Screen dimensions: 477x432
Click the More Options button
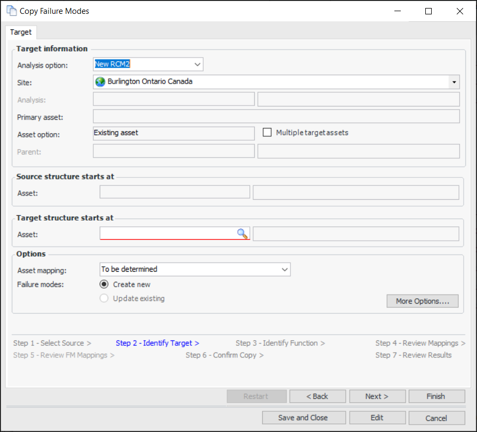pyautogui.click(x=422, y=301)
